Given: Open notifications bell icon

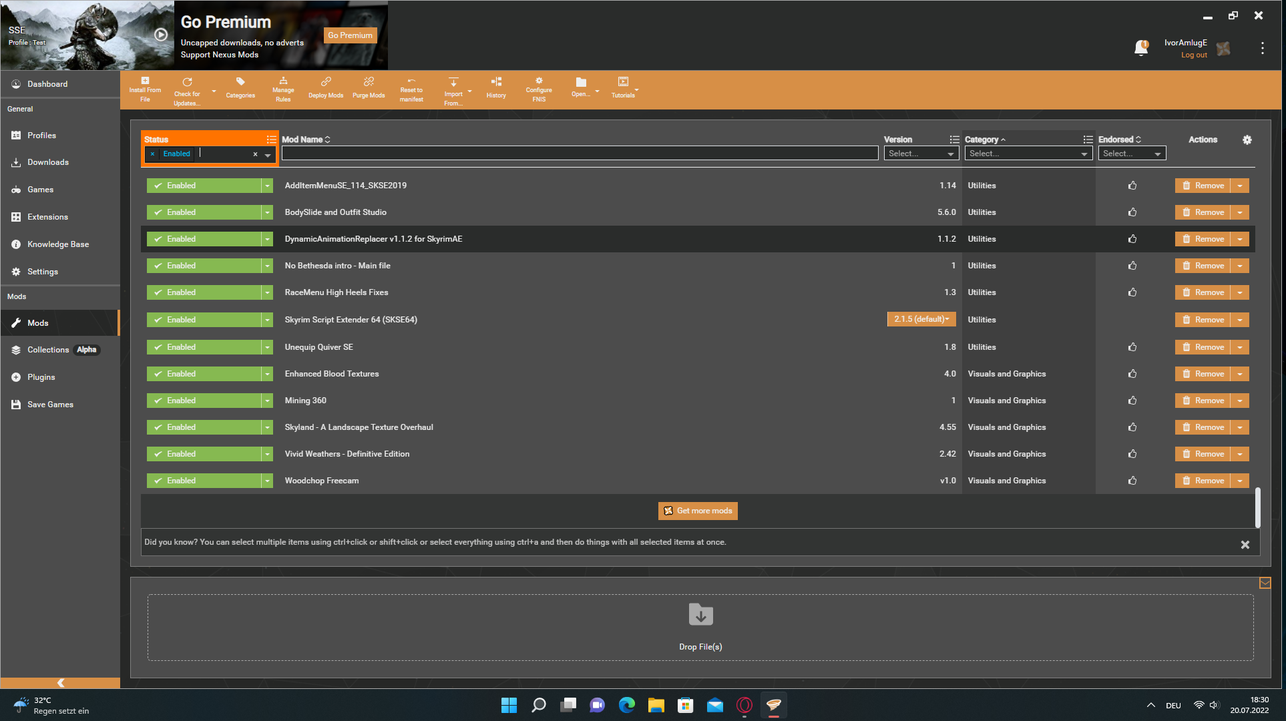Looking at the screenshot, I should click(x=1141, y=48).
